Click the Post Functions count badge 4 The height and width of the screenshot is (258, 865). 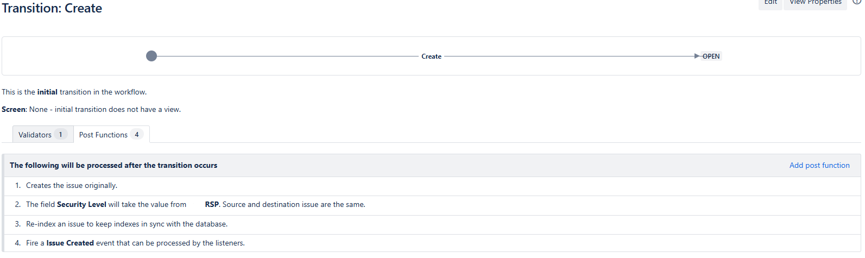coord(137,135)
